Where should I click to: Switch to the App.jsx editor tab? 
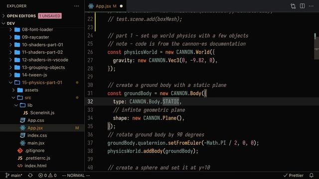click(x=105, y=6)
